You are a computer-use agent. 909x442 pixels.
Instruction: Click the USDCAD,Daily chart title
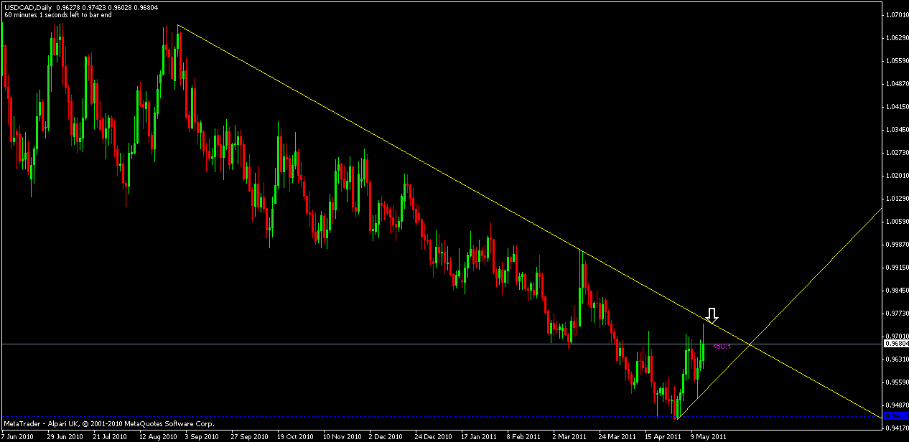pyautogui.click(x=30, y=6)
